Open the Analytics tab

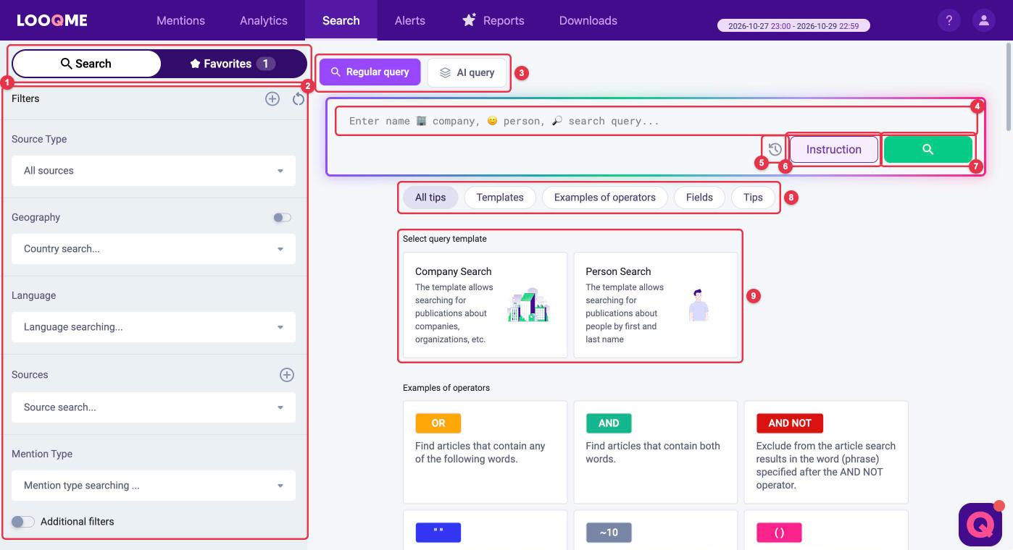(x=264, y=20)
